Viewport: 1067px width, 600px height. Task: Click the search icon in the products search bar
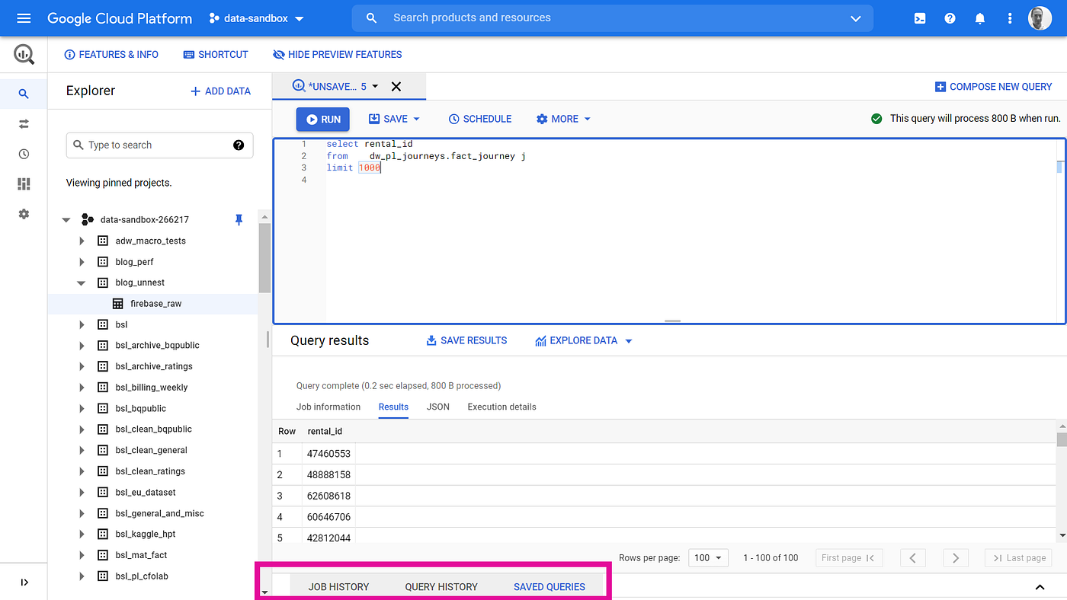[371, 18]
